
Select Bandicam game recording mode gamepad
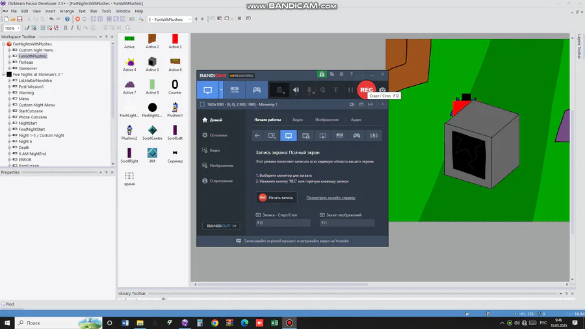pyautogui.click(x=257, y=90)
